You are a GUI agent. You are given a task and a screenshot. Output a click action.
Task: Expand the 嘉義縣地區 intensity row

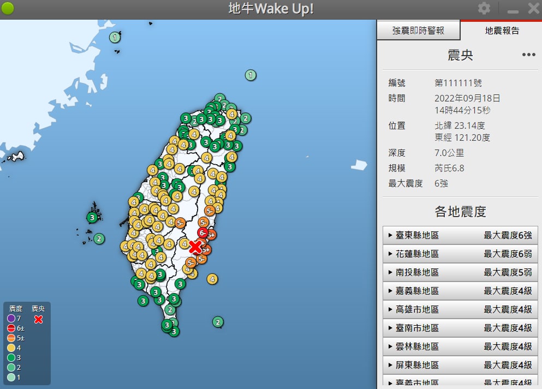click(x=460, y=291)
